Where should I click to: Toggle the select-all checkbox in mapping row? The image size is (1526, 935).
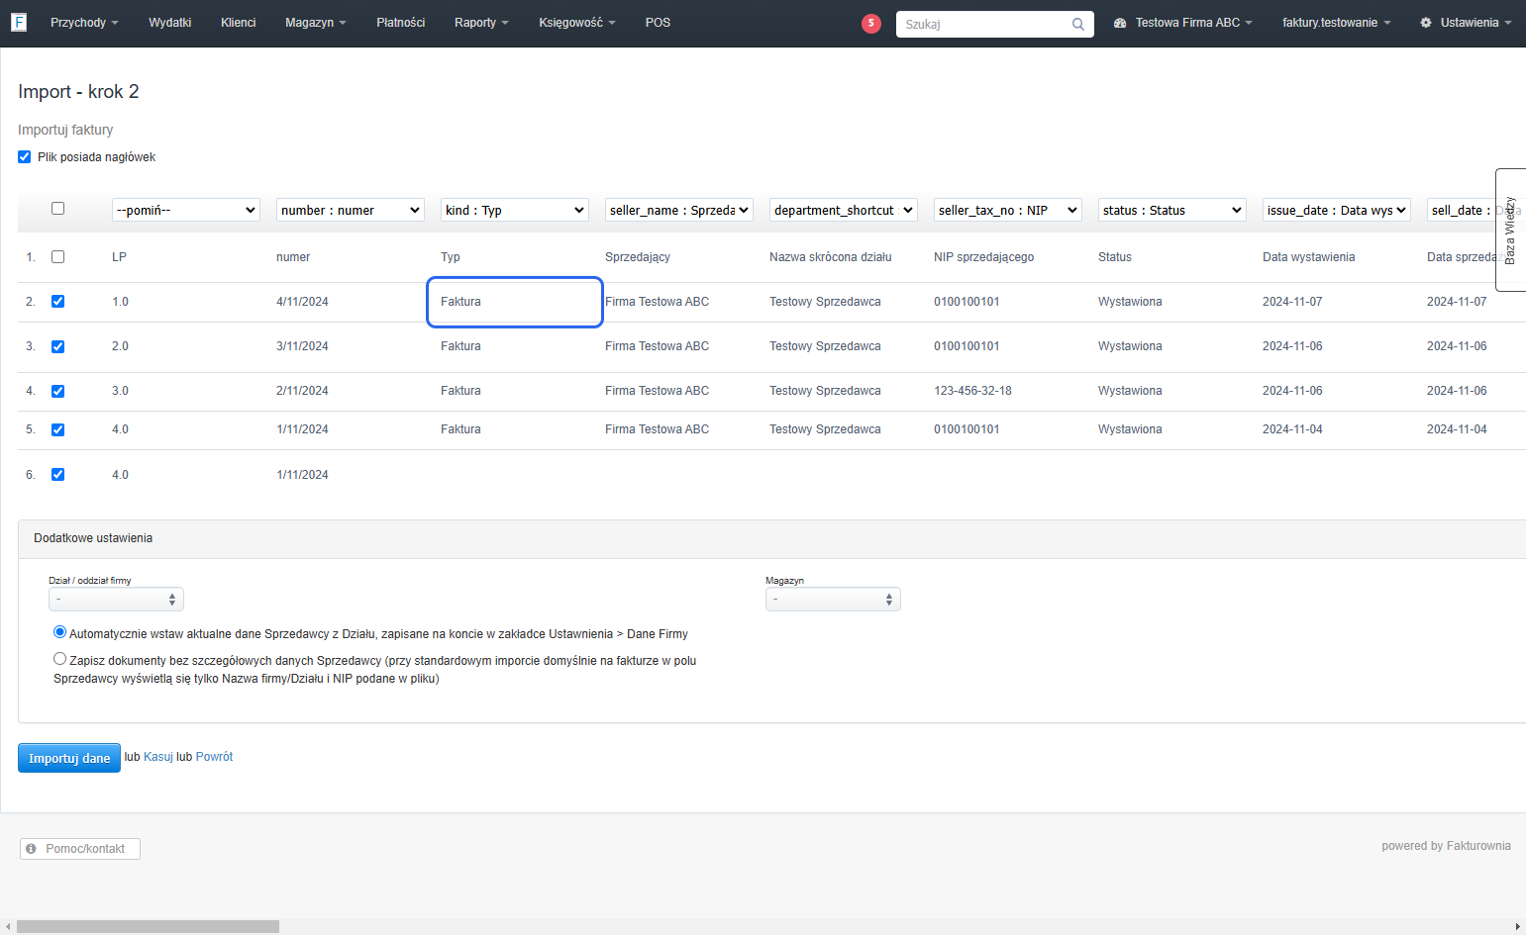pos(57,209)
